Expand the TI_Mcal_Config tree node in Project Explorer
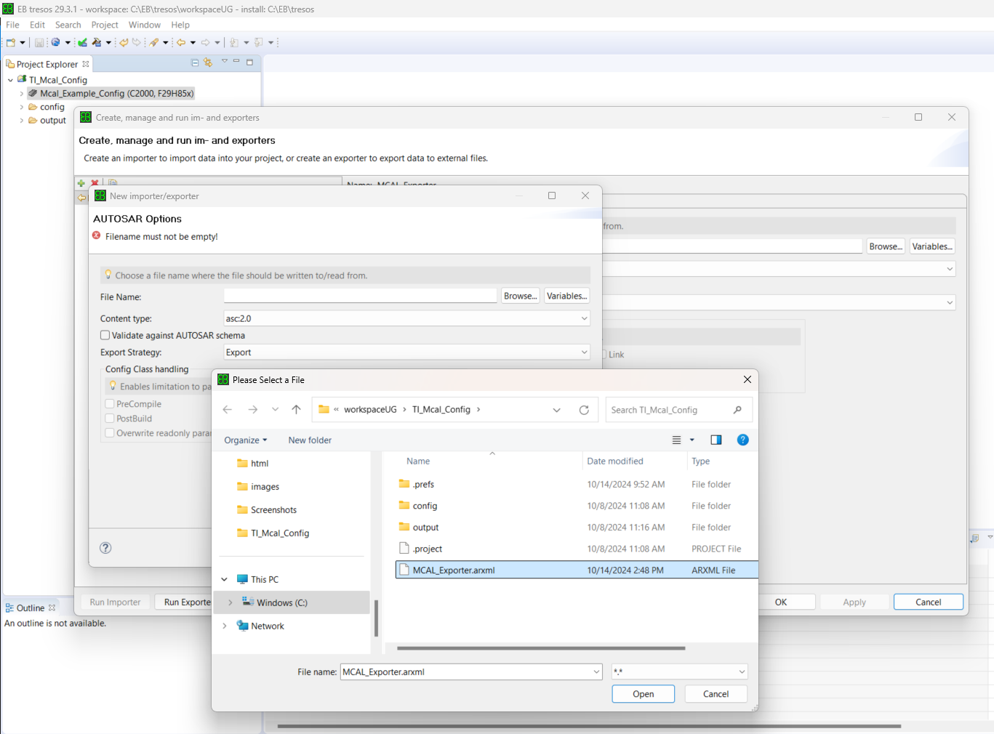Viewport: 994px width, 734px height. click(11, 80)
